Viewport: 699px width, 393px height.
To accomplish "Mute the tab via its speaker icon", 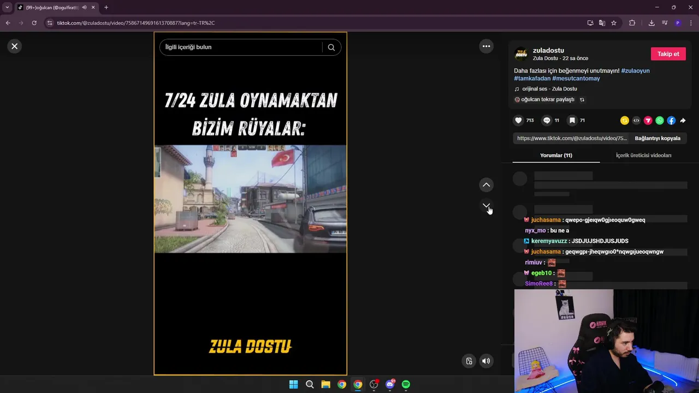I will [x=84, y=7].
